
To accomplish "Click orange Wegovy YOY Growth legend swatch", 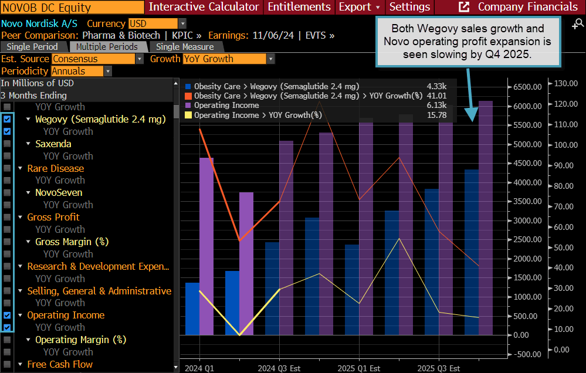I will click(x=188, y=96).
